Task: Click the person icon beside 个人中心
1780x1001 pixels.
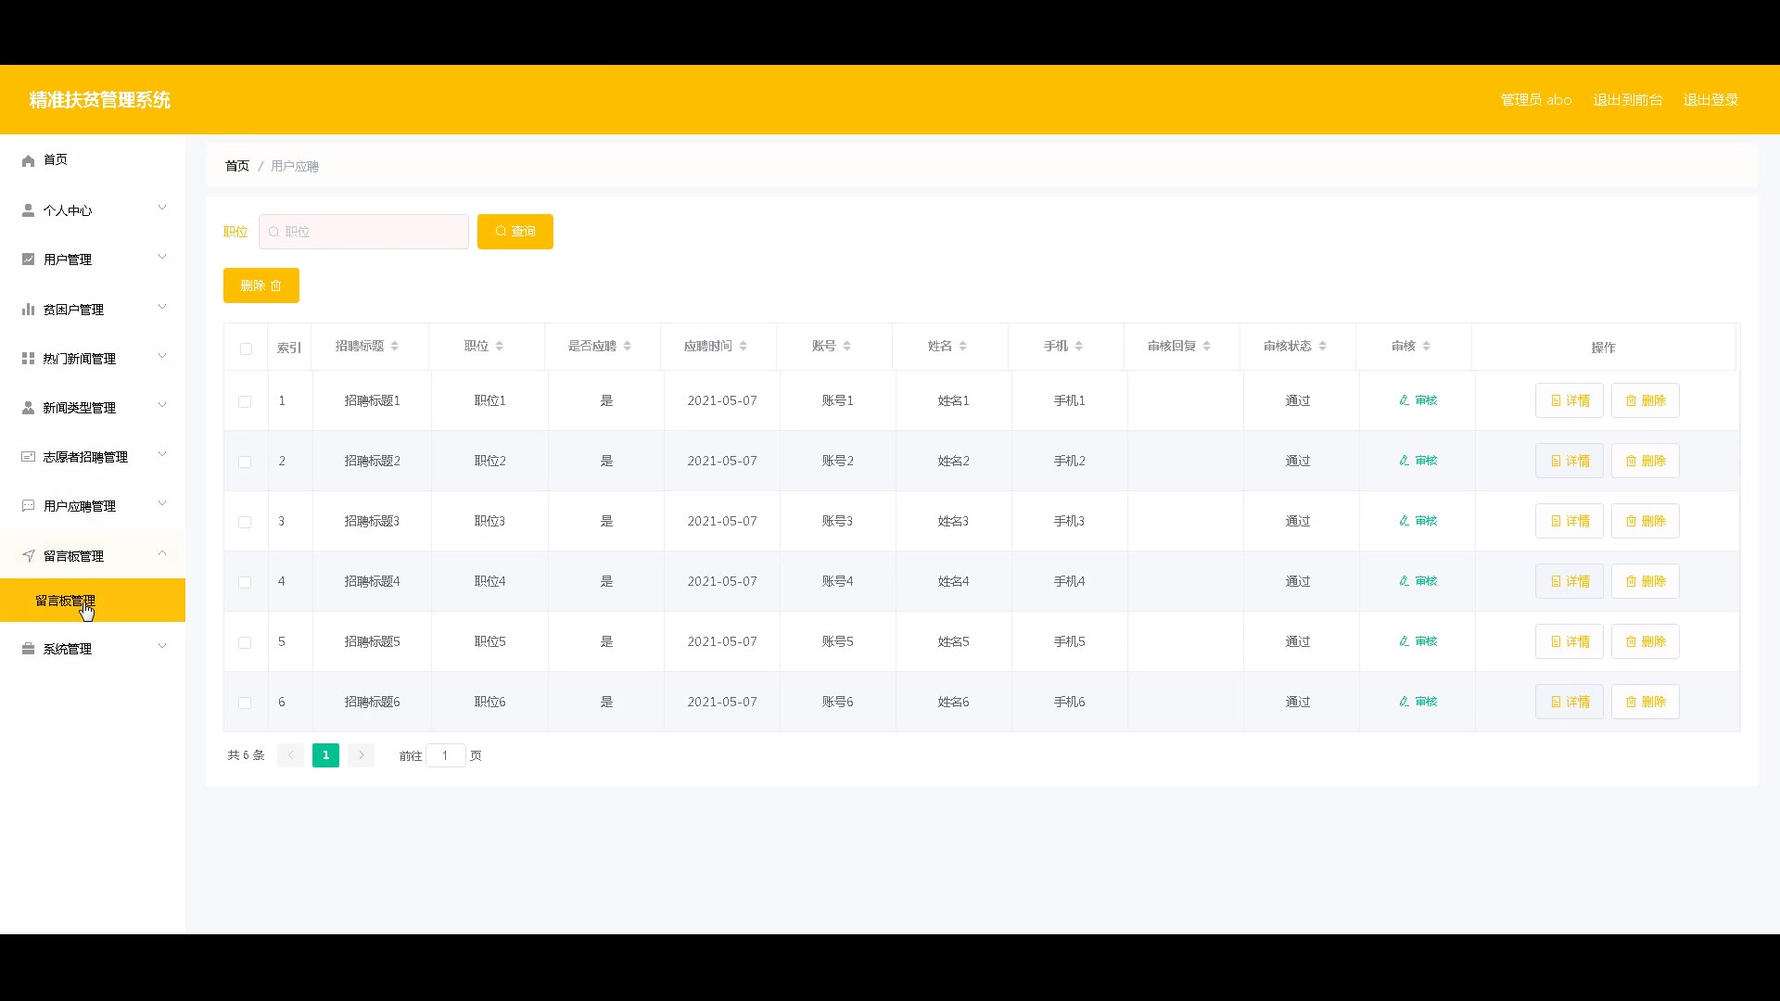Action: click(28, 210)
